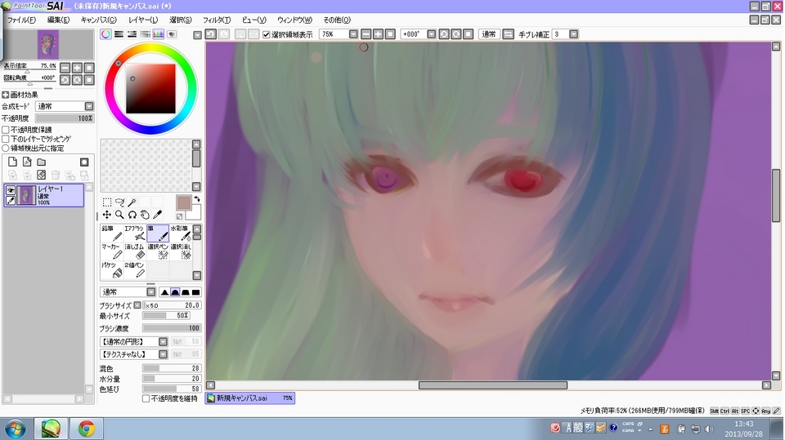Select the Airbrush (エアブラシ) tool

click(135, 233)
